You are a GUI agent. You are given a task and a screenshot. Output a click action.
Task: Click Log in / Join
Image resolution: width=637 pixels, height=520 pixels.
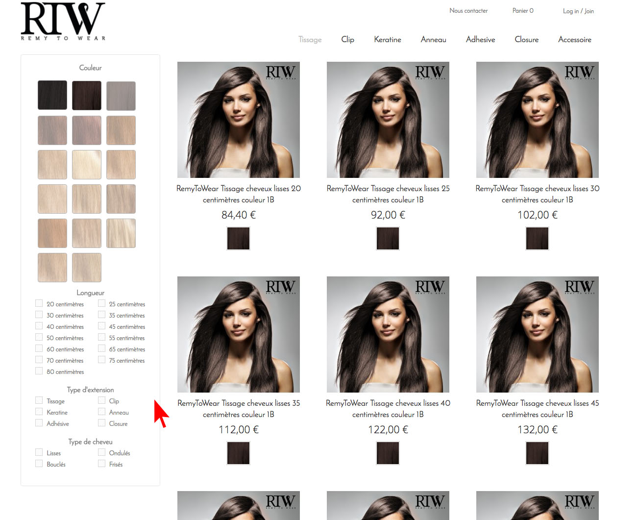click(578, 11)
